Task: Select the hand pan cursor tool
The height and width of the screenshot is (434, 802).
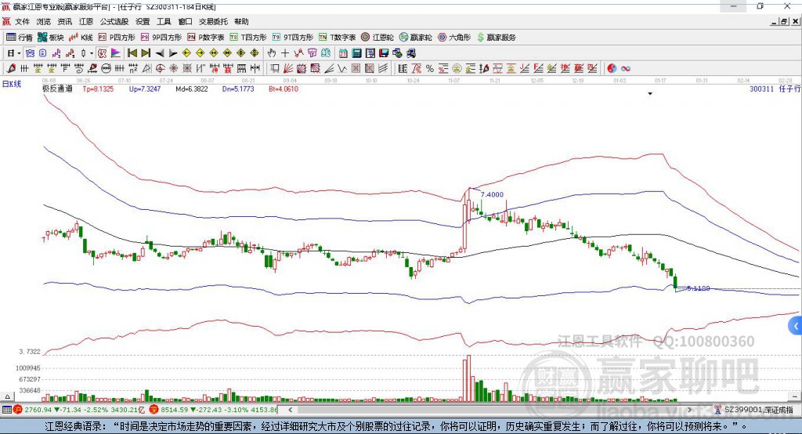Action: pyautogui.click(x=272, y=53)
